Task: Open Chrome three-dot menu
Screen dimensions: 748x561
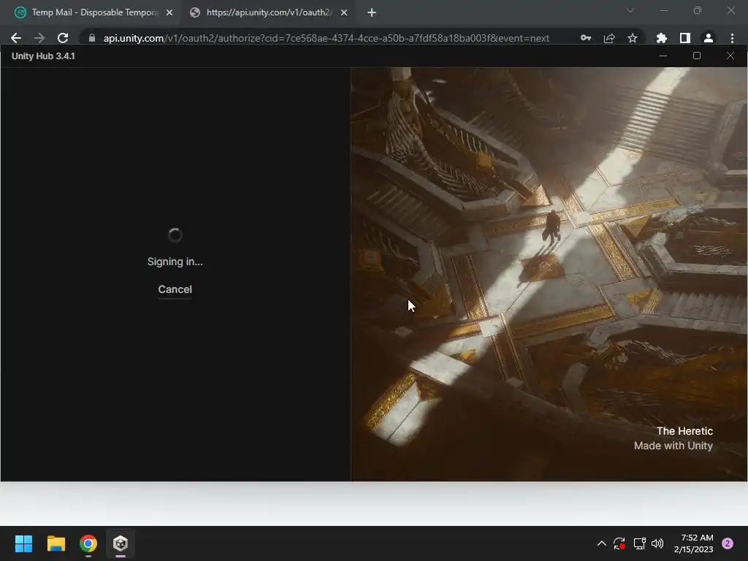Action: 732,38
